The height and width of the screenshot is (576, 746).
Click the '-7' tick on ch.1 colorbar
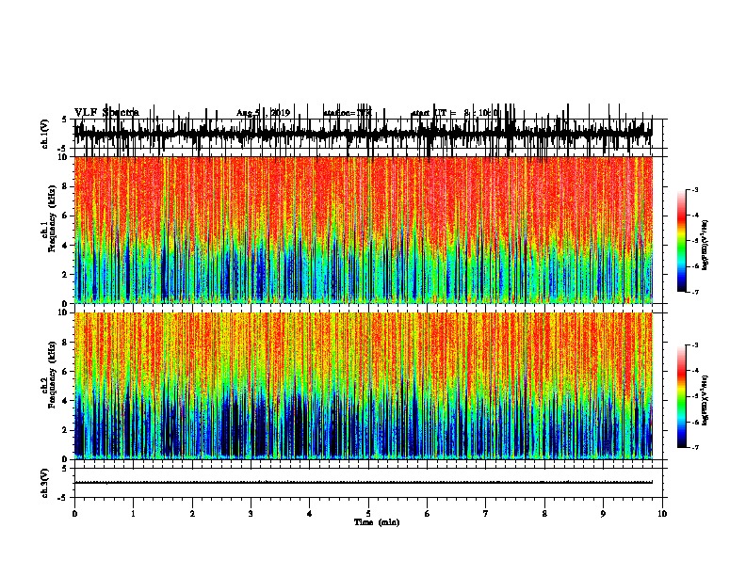click(x=694, y=293)
